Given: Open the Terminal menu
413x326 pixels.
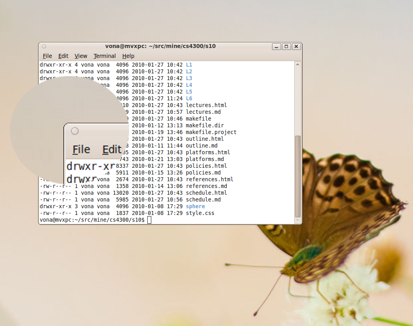Looking at the screenshot, I should (104, 56).
